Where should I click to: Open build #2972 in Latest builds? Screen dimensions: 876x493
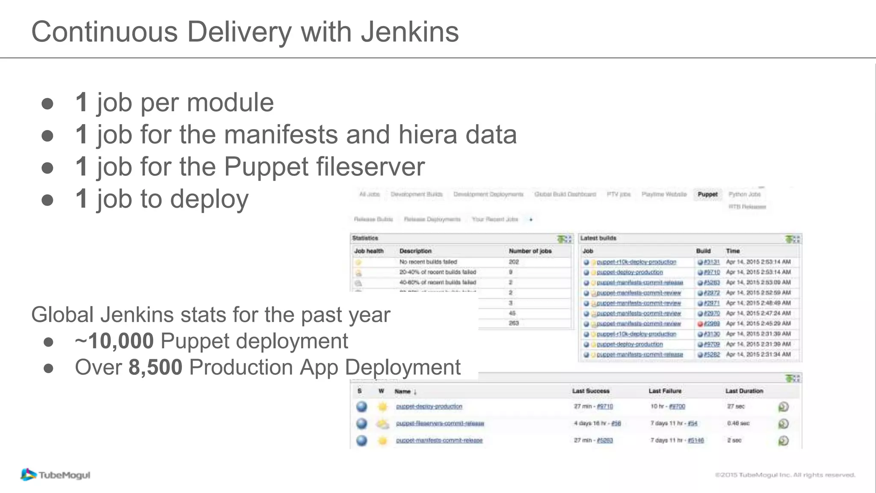point(712,293)
